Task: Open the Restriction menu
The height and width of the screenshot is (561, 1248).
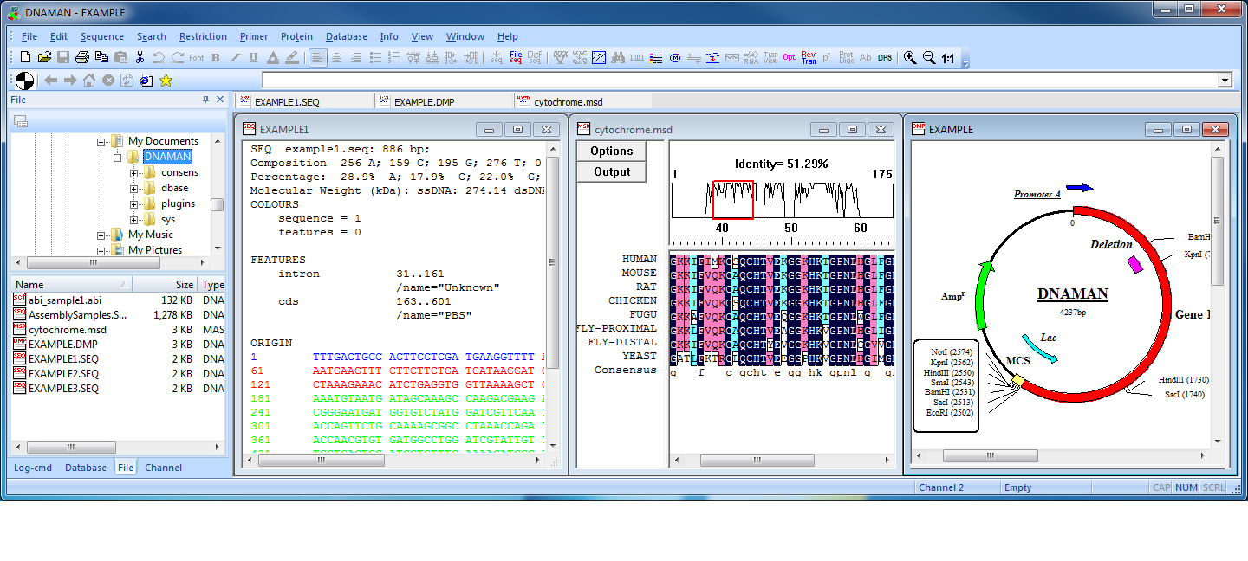Action: pyautogui.click(x=203, y=36)
